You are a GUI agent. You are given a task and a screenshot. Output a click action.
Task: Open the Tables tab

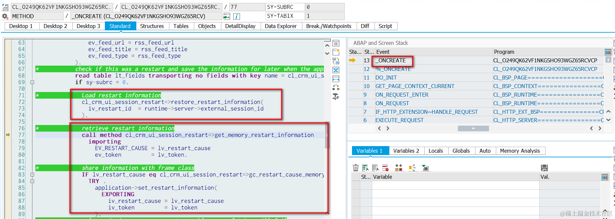181,26
